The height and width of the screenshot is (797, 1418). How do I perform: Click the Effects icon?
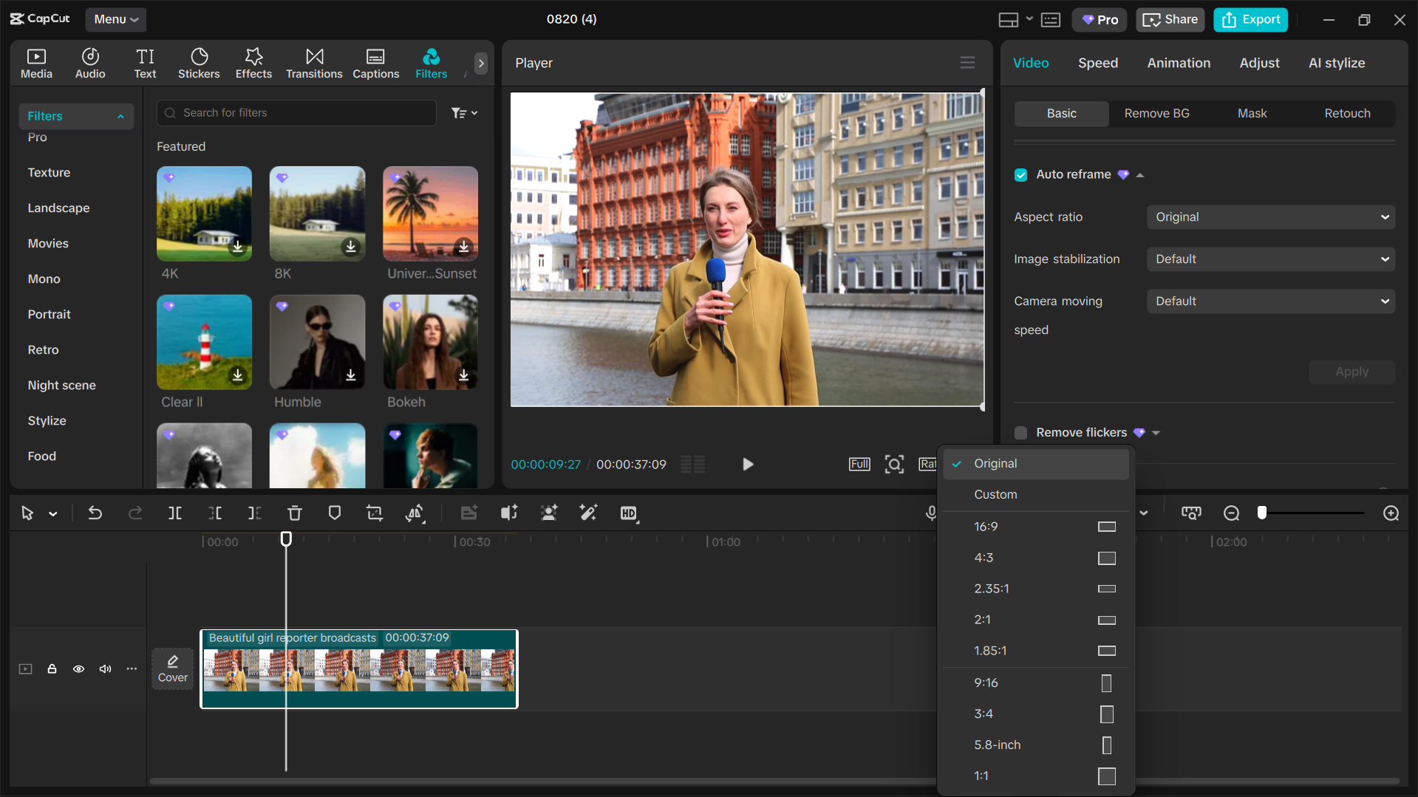pyautogui.click(x=253, y=64)
